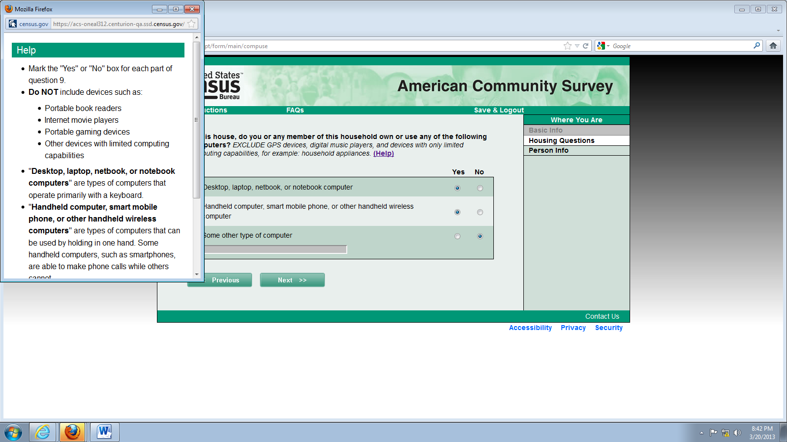This screenshot has height=442, width=787.
Task: Select Yes for handheld computer or smart phone
Action: (457, 212)
